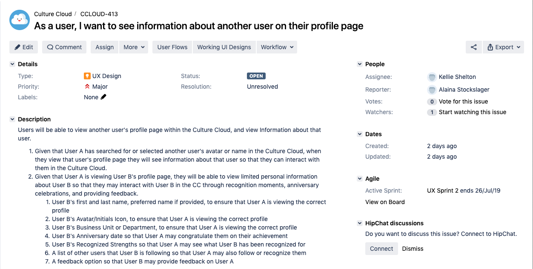Screen dimensions: 533x269
Task: Collapse the Dates section
Action: tap(359, 134)
